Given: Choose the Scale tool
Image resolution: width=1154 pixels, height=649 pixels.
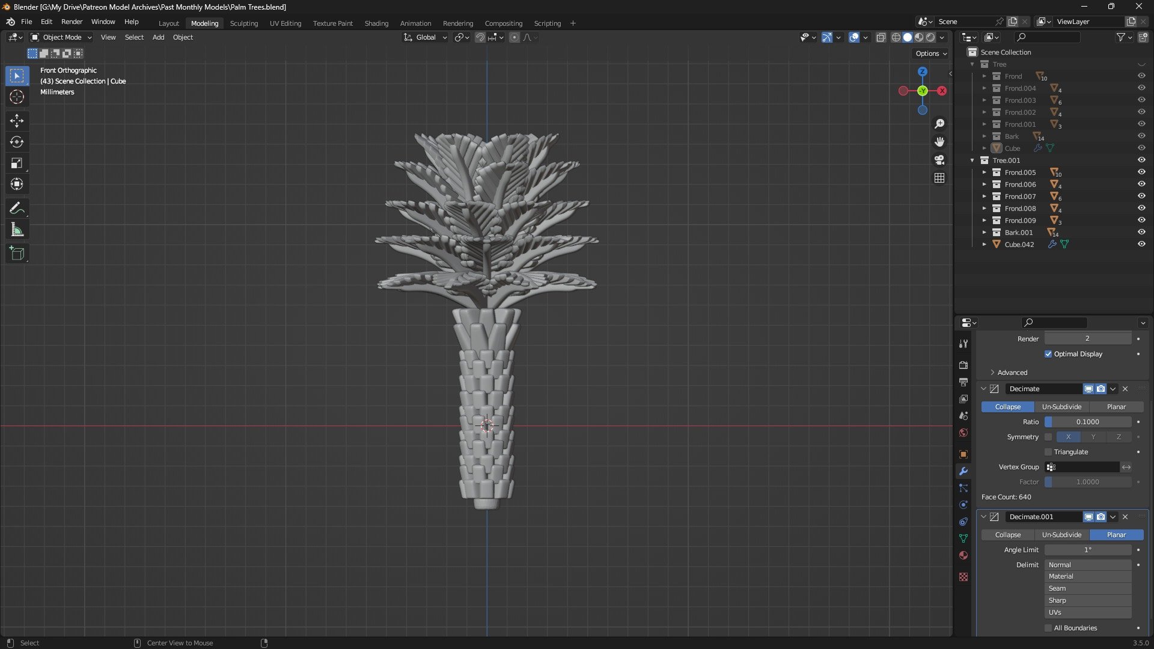Looking at the screenshot, I should pos(17,163).
